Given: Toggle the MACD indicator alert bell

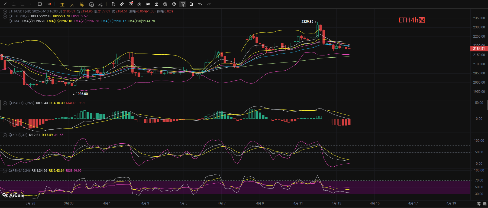Looking at the screenshot, I should coord(10,103).
